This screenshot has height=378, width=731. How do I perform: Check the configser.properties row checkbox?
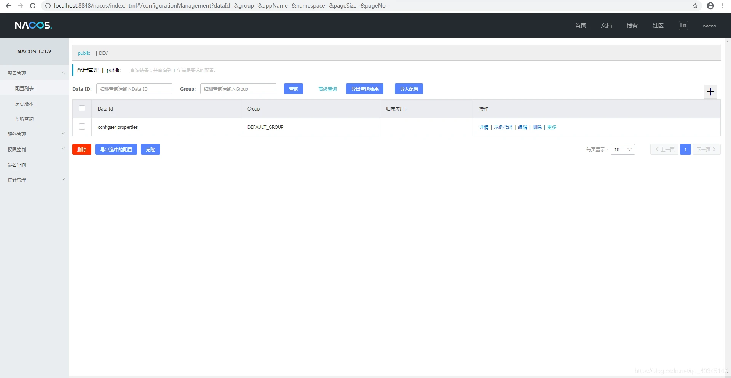(82, 127)
